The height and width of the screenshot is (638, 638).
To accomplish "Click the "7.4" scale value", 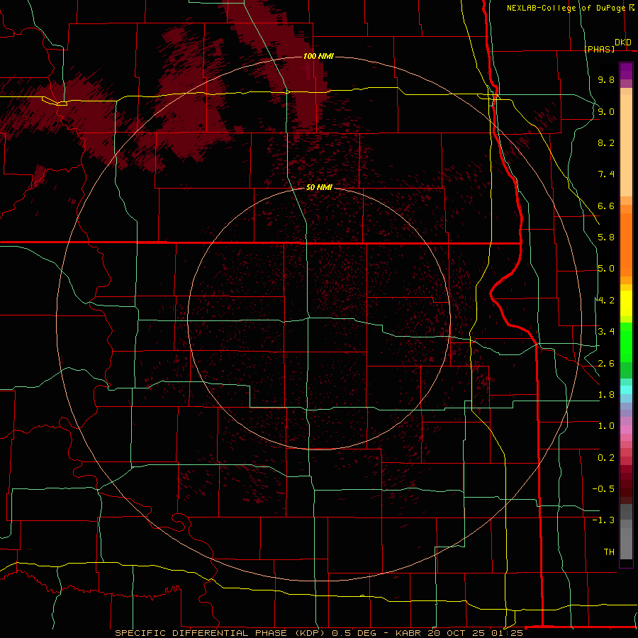I will (606, 174).
